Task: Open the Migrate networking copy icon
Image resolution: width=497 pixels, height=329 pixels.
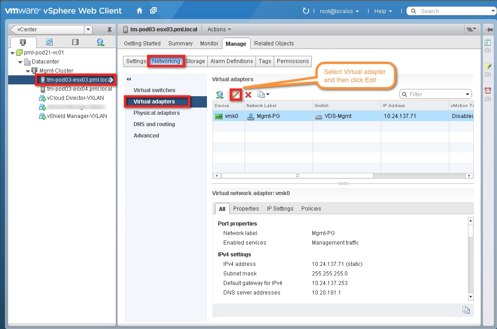Action: 261,94
